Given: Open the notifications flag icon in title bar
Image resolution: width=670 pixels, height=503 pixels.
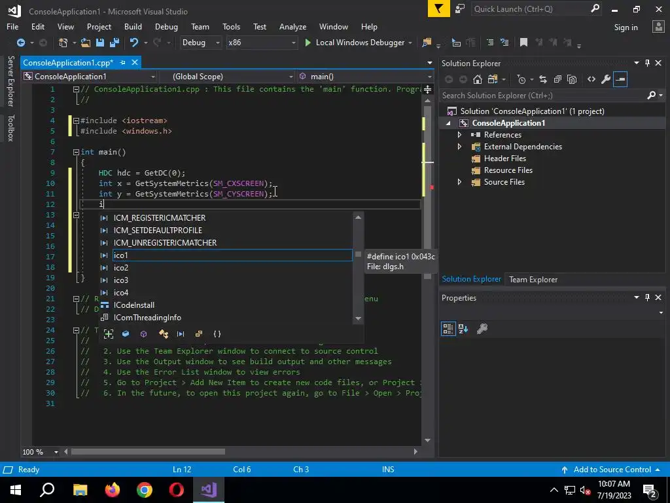Looking at the screenshot, I should (439, 9).
